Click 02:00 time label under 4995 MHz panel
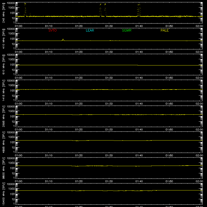Viewport: 207px width, 207px height. tap(199, 156)
